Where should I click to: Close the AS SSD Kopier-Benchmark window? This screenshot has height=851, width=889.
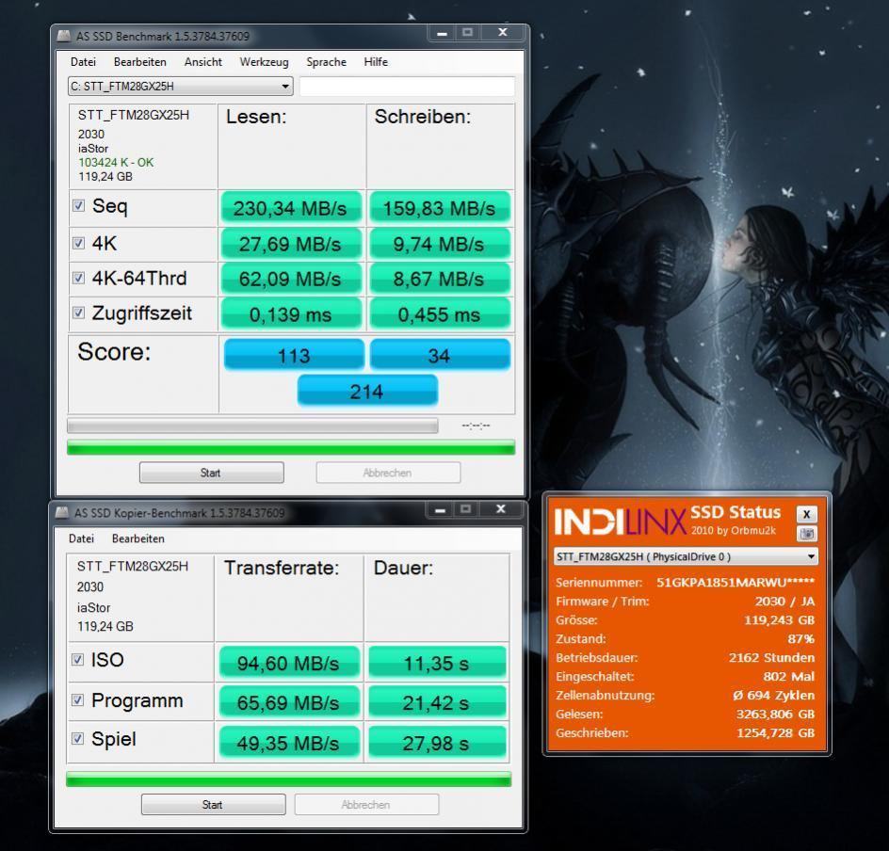click(x=501, y=510)
